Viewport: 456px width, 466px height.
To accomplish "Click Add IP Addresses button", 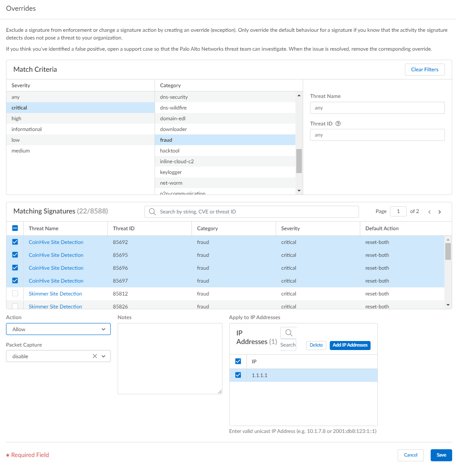I will 350,345.
